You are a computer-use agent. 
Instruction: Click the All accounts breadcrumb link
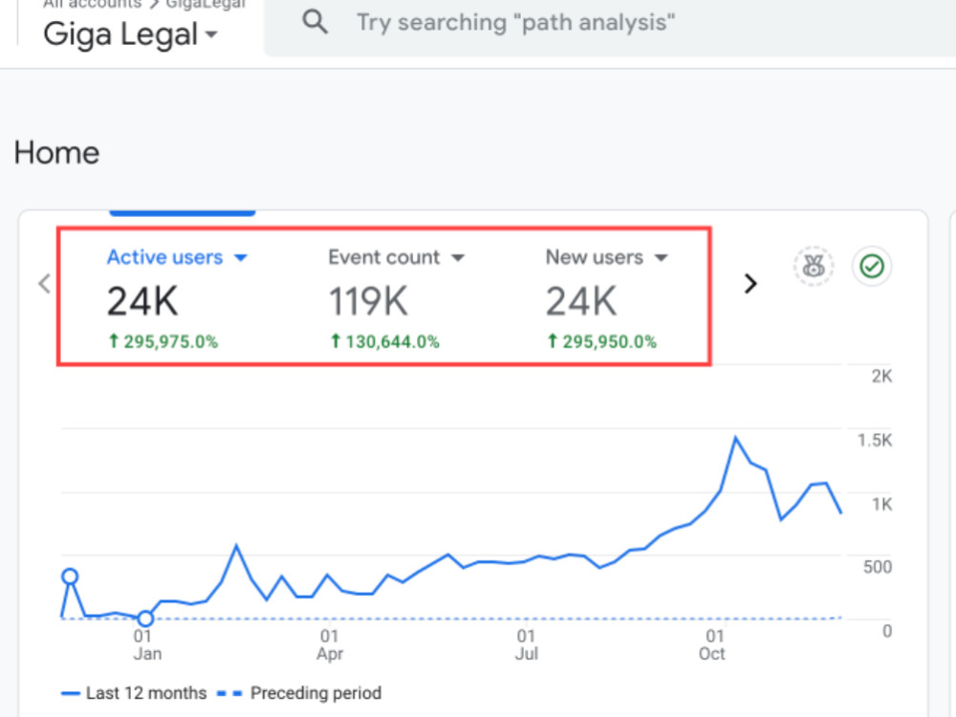click(92, 4)
